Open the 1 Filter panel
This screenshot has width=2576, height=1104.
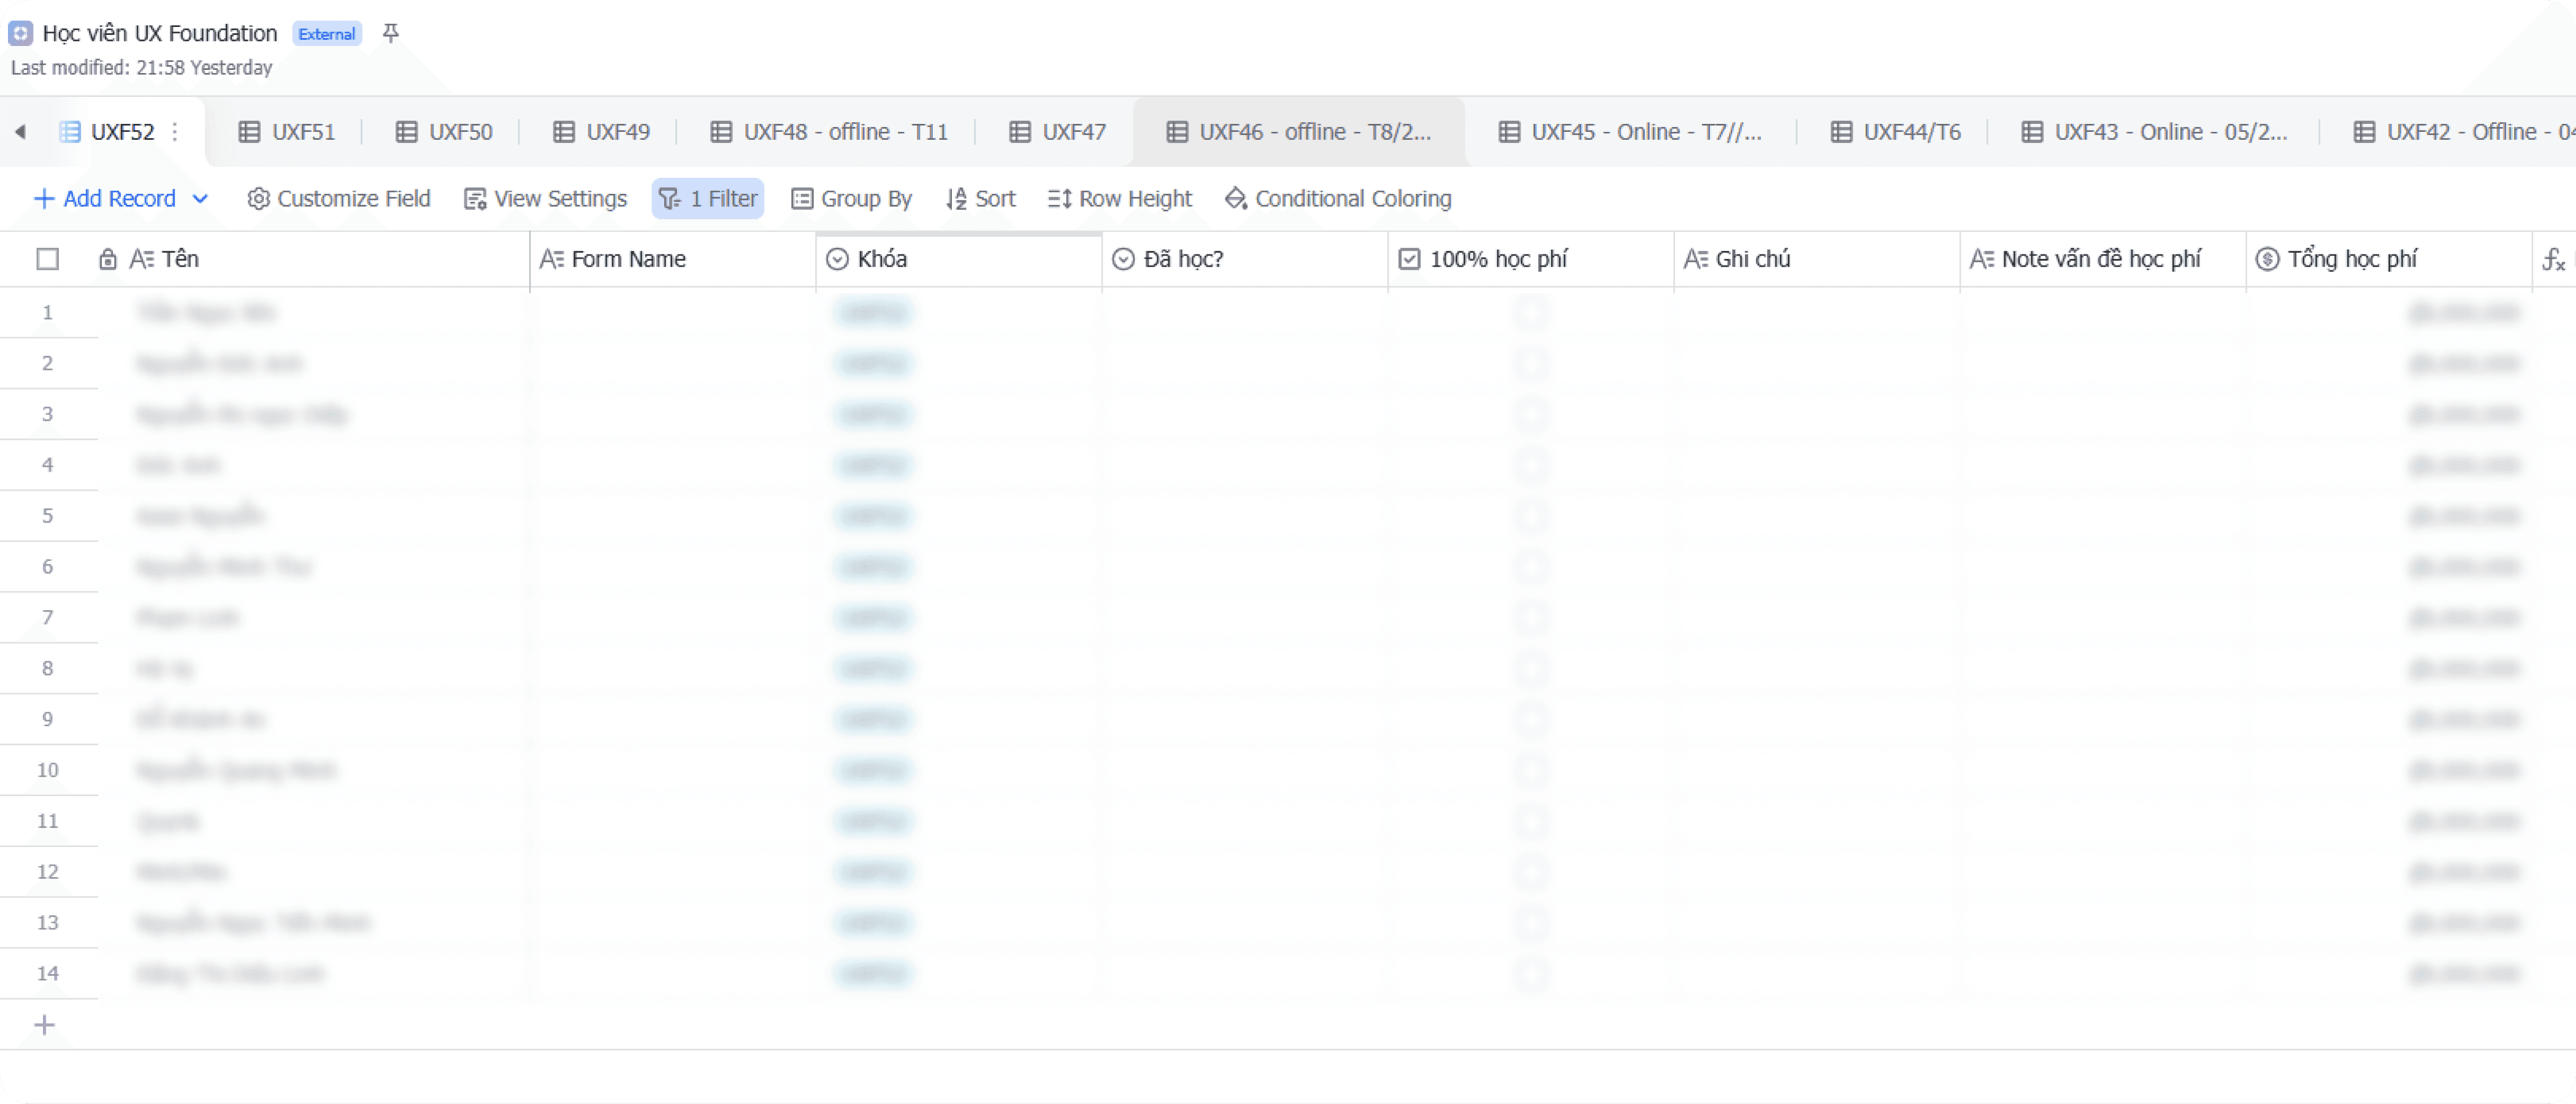(x=708, y=199)
